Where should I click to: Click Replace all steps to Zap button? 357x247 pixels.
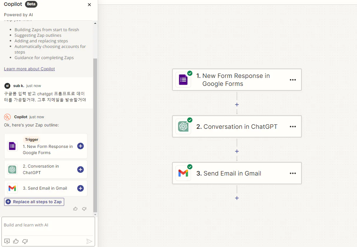click(x=34, y=202)
